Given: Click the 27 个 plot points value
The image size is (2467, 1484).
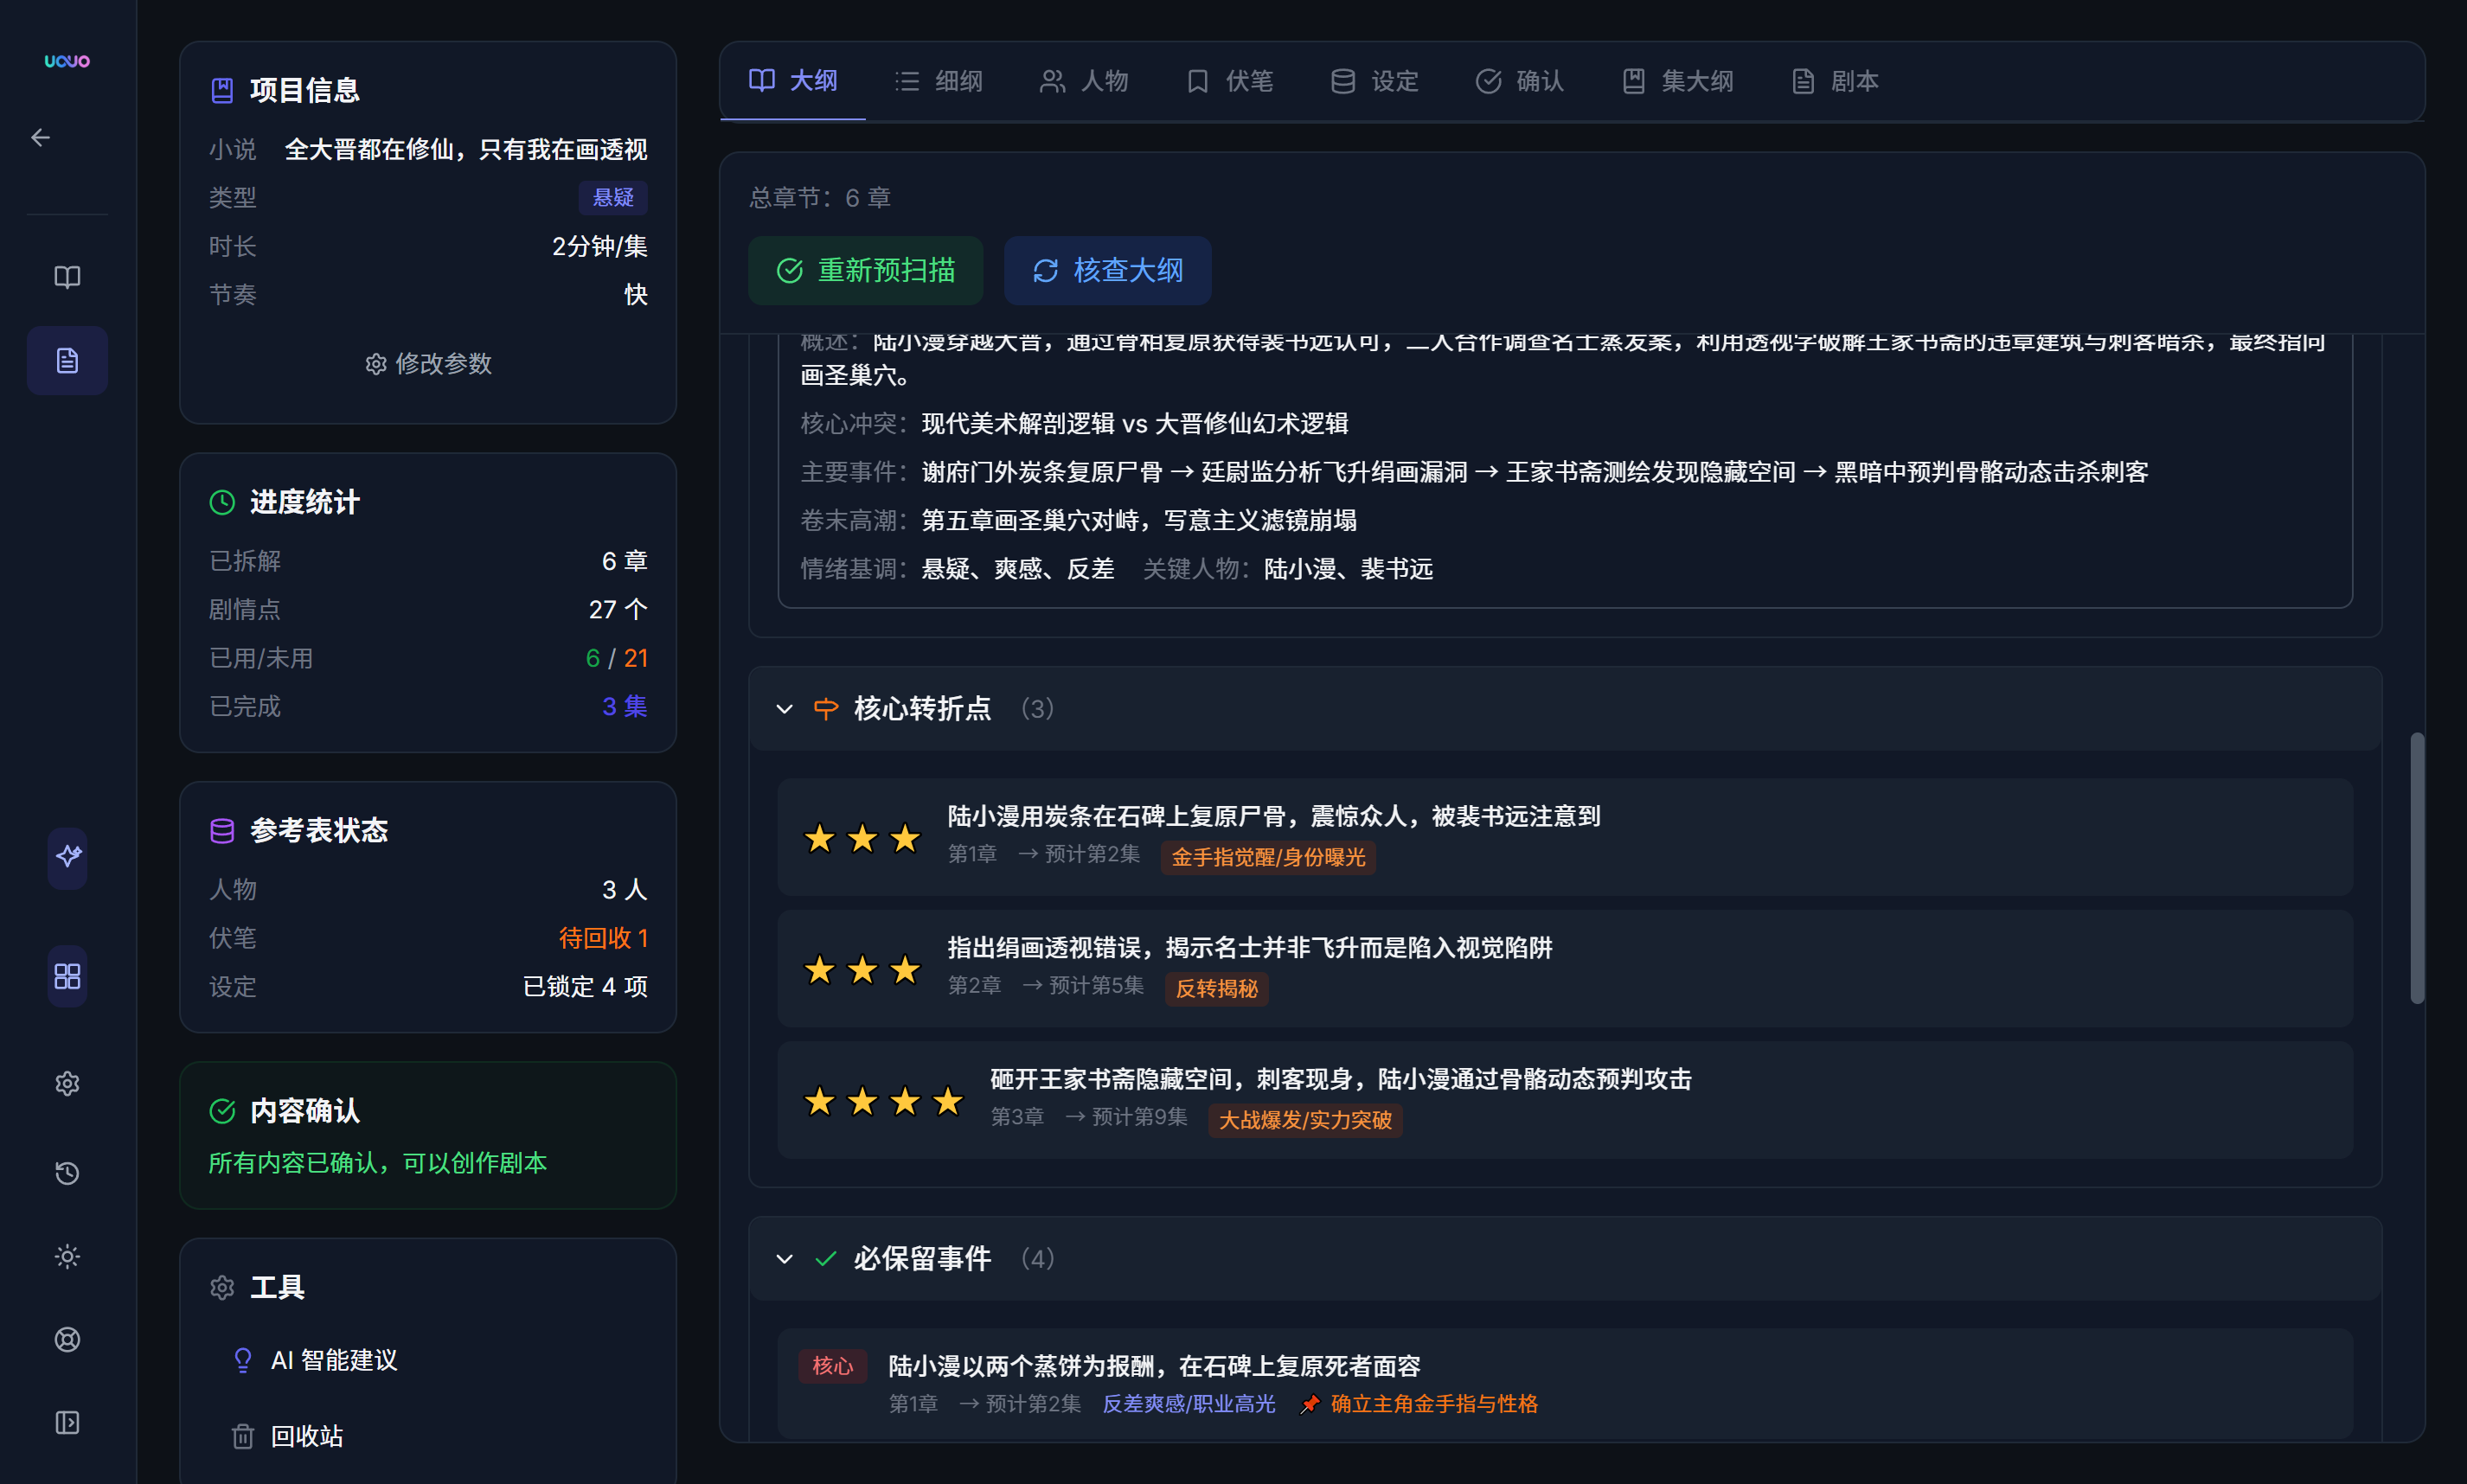Looking at the screenshot, I should click(618, 609).
